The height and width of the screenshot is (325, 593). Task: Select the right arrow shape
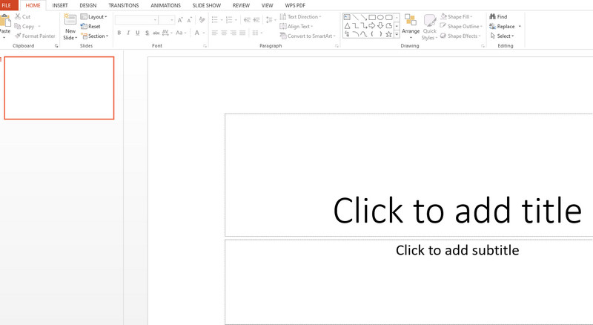[372, 25]
